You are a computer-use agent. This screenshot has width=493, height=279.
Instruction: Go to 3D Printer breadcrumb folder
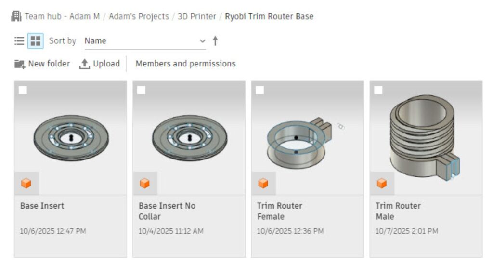pyautogui.click(x=196, y=16)
